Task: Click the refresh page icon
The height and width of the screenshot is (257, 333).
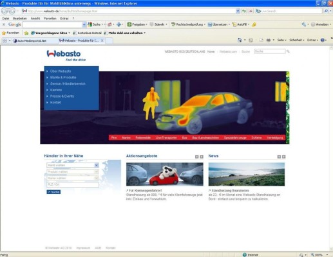Action: pyautogui.click(x=244, y=11)
